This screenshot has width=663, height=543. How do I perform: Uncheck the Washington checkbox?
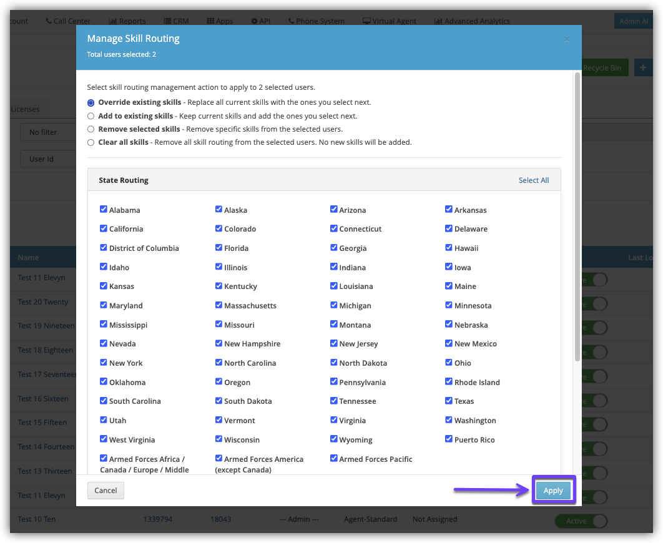449,419
